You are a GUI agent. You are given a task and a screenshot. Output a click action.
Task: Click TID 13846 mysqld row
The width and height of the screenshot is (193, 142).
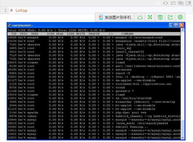(x=94, y=120)
